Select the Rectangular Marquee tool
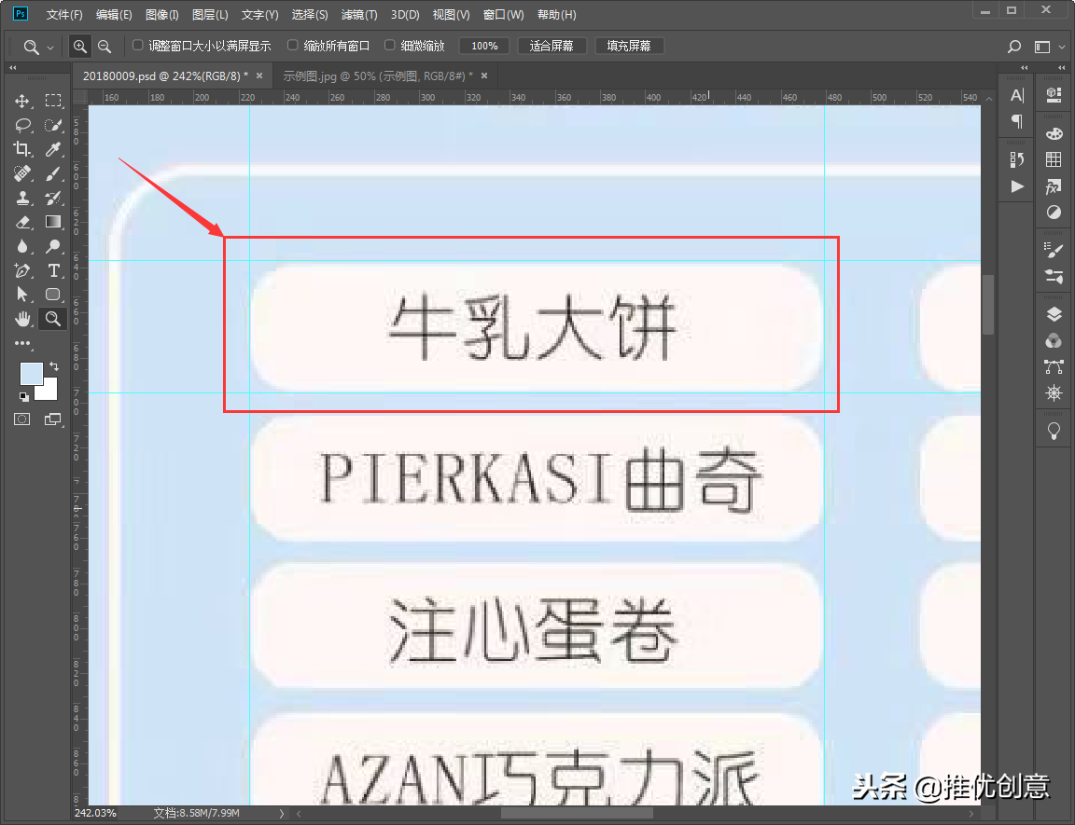The width and height of the screenshot is (1075, 825). pos(53,102)
